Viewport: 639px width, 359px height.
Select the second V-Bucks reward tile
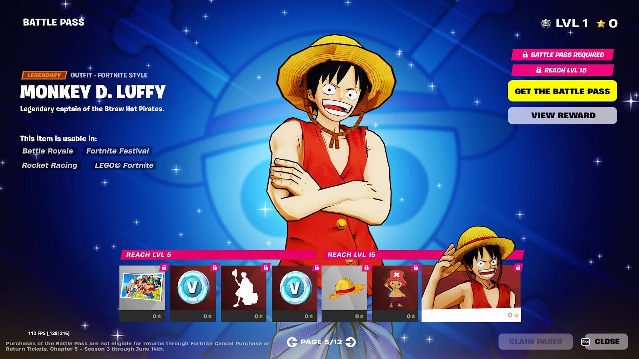[295, 293]
